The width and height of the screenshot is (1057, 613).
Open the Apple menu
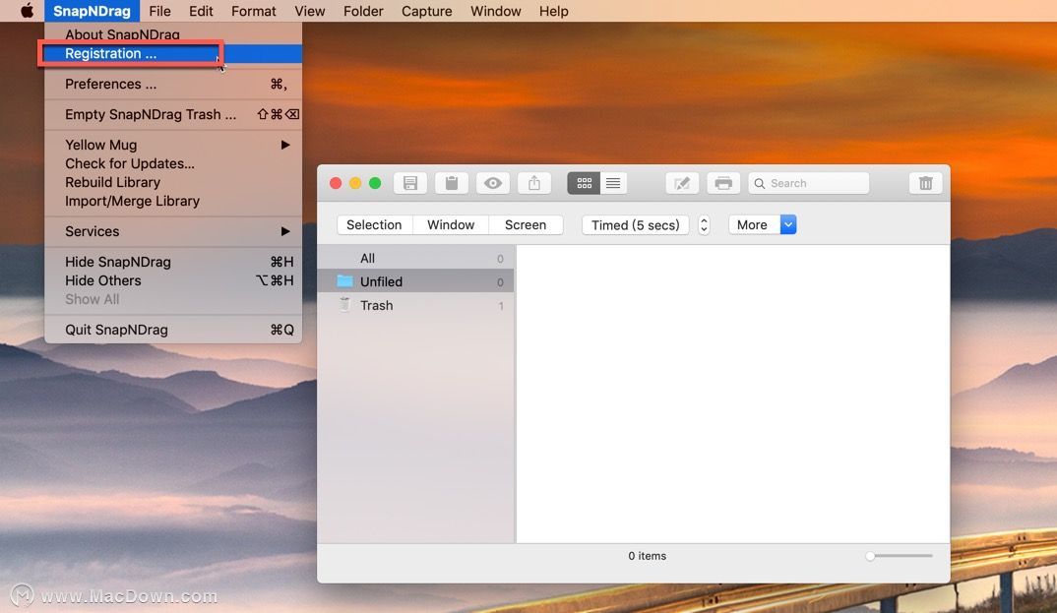27,11
